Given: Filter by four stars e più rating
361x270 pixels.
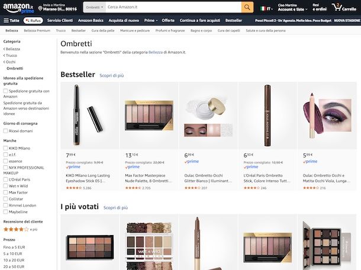Looking at the screenshot, I should [x=20, y=229].
